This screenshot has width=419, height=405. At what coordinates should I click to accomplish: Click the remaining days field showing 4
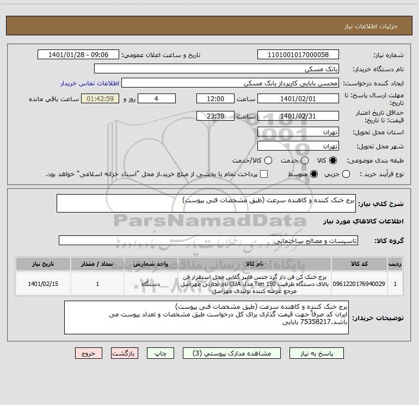point(157,98)
